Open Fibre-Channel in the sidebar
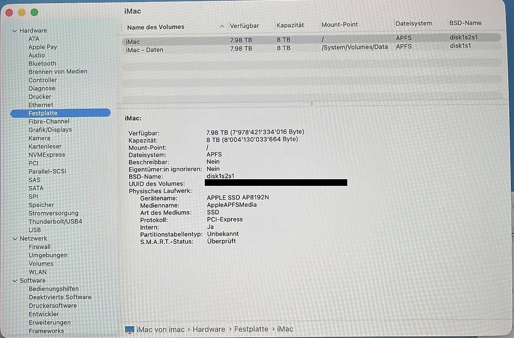Image resolution: width=514 pixels, height=338 pixels. [49, 122]
